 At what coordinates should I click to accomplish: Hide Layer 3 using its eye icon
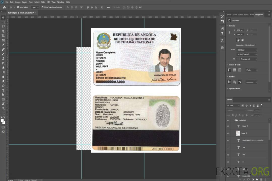pyautogui.click(x=228, y=133)
